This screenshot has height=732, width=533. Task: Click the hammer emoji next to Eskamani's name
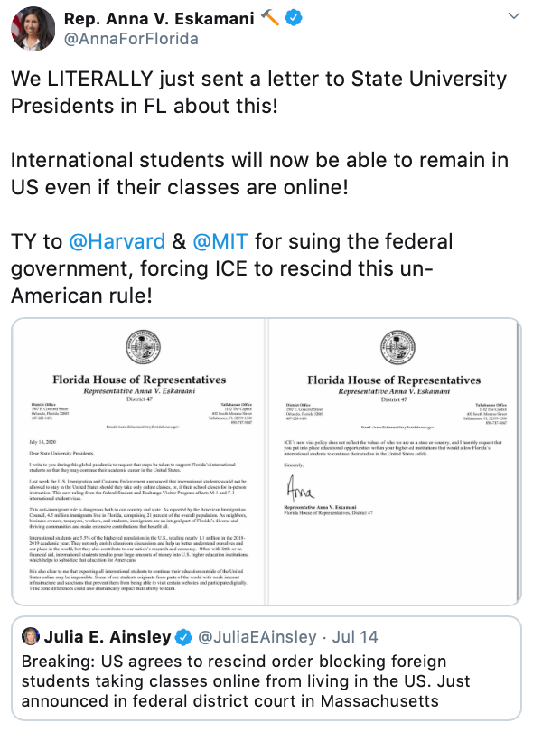pyautogui.click(x=270, y=18)
